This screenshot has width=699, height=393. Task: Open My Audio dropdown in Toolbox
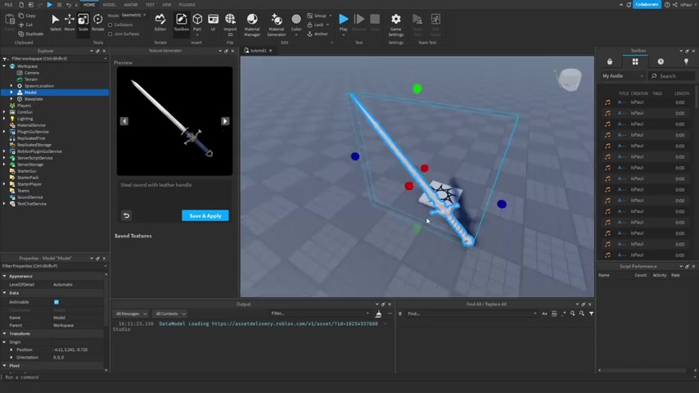coord(622,76)
